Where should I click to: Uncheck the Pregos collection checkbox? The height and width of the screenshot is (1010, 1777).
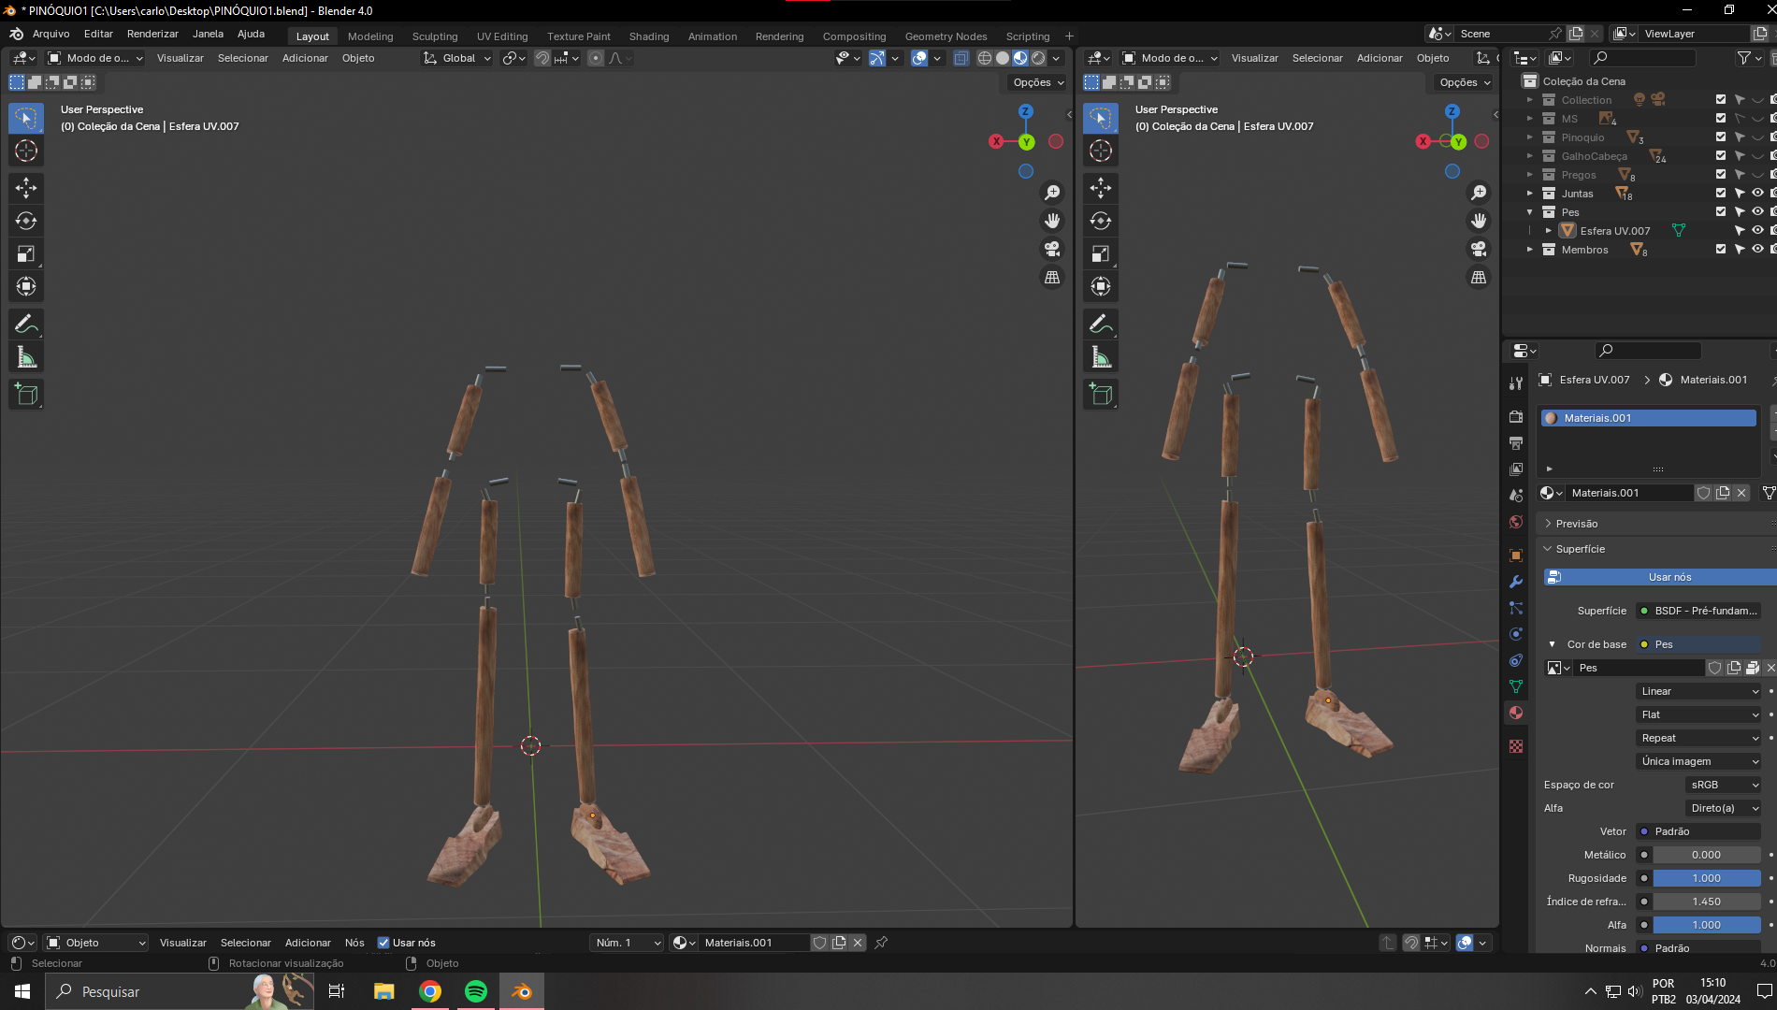1721,174
